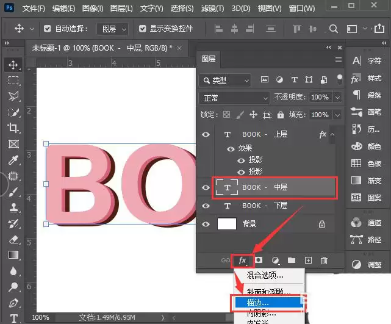This screenshot has width=391, height=324.
Task: Collapse effects on BOOK - 上层 layer
Action: coord(332,134)
